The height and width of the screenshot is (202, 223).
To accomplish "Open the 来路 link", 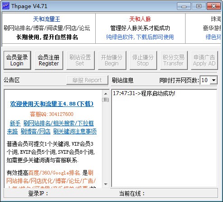I will point(12,131).
